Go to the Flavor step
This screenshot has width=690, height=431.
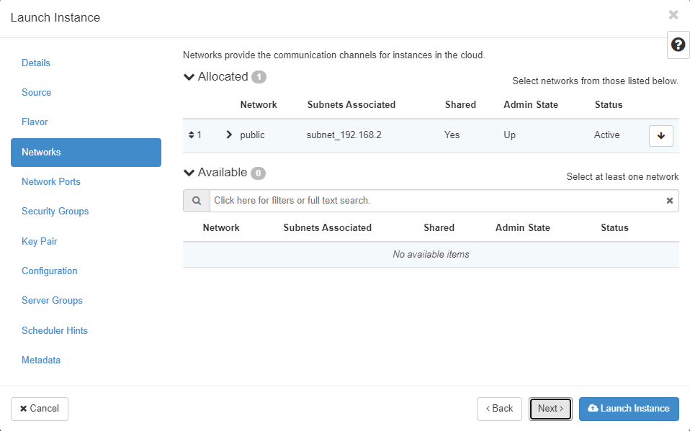35,122
